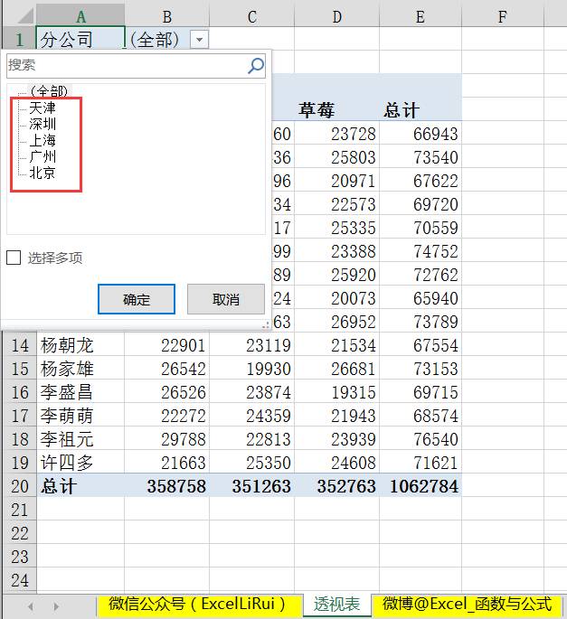Click the filter panel resize grip
Screen dimensions: 567x619
coord(266,324)
